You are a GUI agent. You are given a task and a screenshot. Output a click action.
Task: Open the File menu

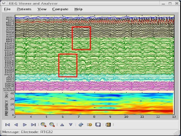point(7,9)
